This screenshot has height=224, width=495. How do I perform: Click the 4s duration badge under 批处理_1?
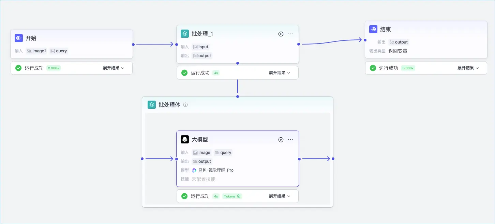[x=216, y=73]
